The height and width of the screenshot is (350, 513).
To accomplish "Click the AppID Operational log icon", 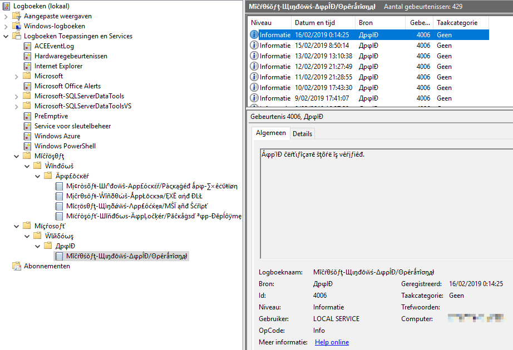I will [x=59, y=256].
